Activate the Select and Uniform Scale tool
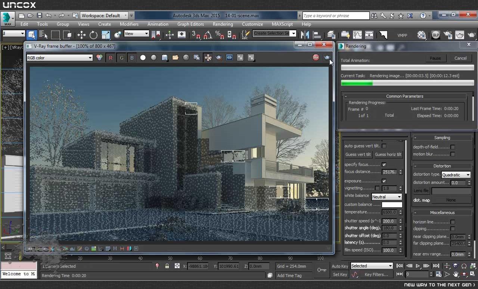 (106, 35)
